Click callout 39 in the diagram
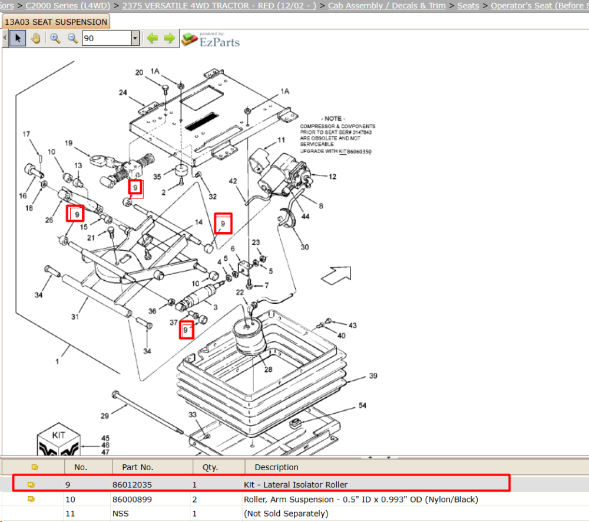Screen dimensions: 589x522 coord(373,376)
